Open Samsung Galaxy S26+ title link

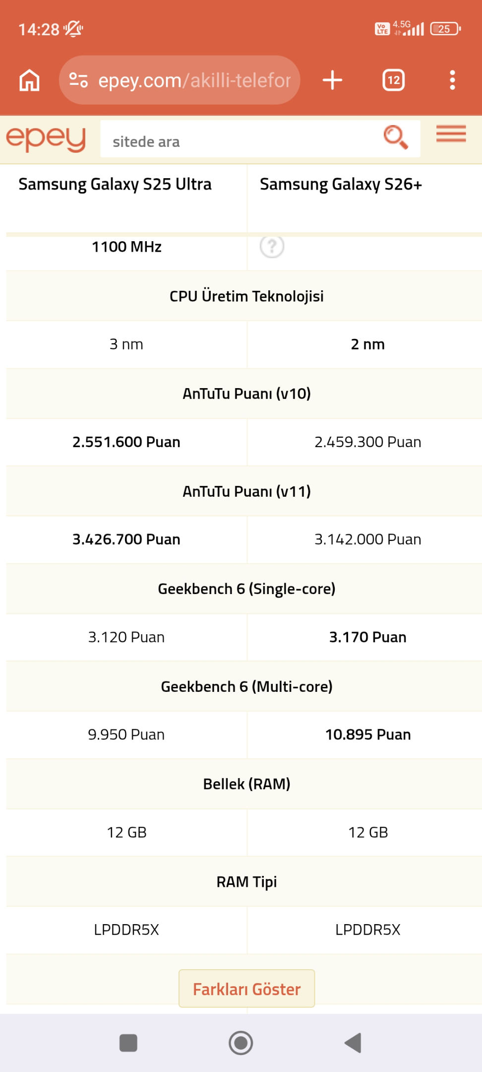pos(341,184)
